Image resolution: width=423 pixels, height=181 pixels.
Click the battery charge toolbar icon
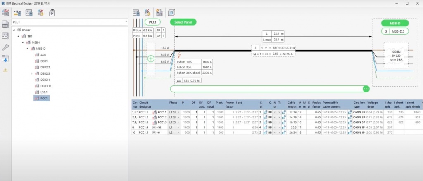[x=52, y=13]
